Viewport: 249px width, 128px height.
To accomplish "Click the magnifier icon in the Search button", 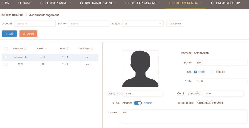I will (x=171, y=24).
